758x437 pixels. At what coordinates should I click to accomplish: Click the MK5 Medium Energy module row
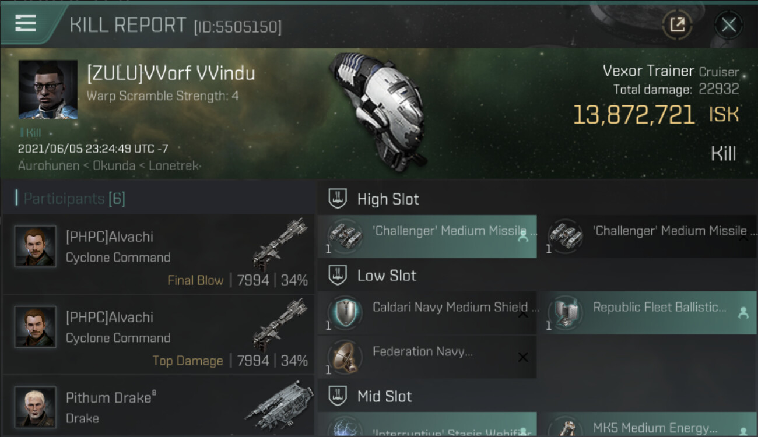point(647,425)
